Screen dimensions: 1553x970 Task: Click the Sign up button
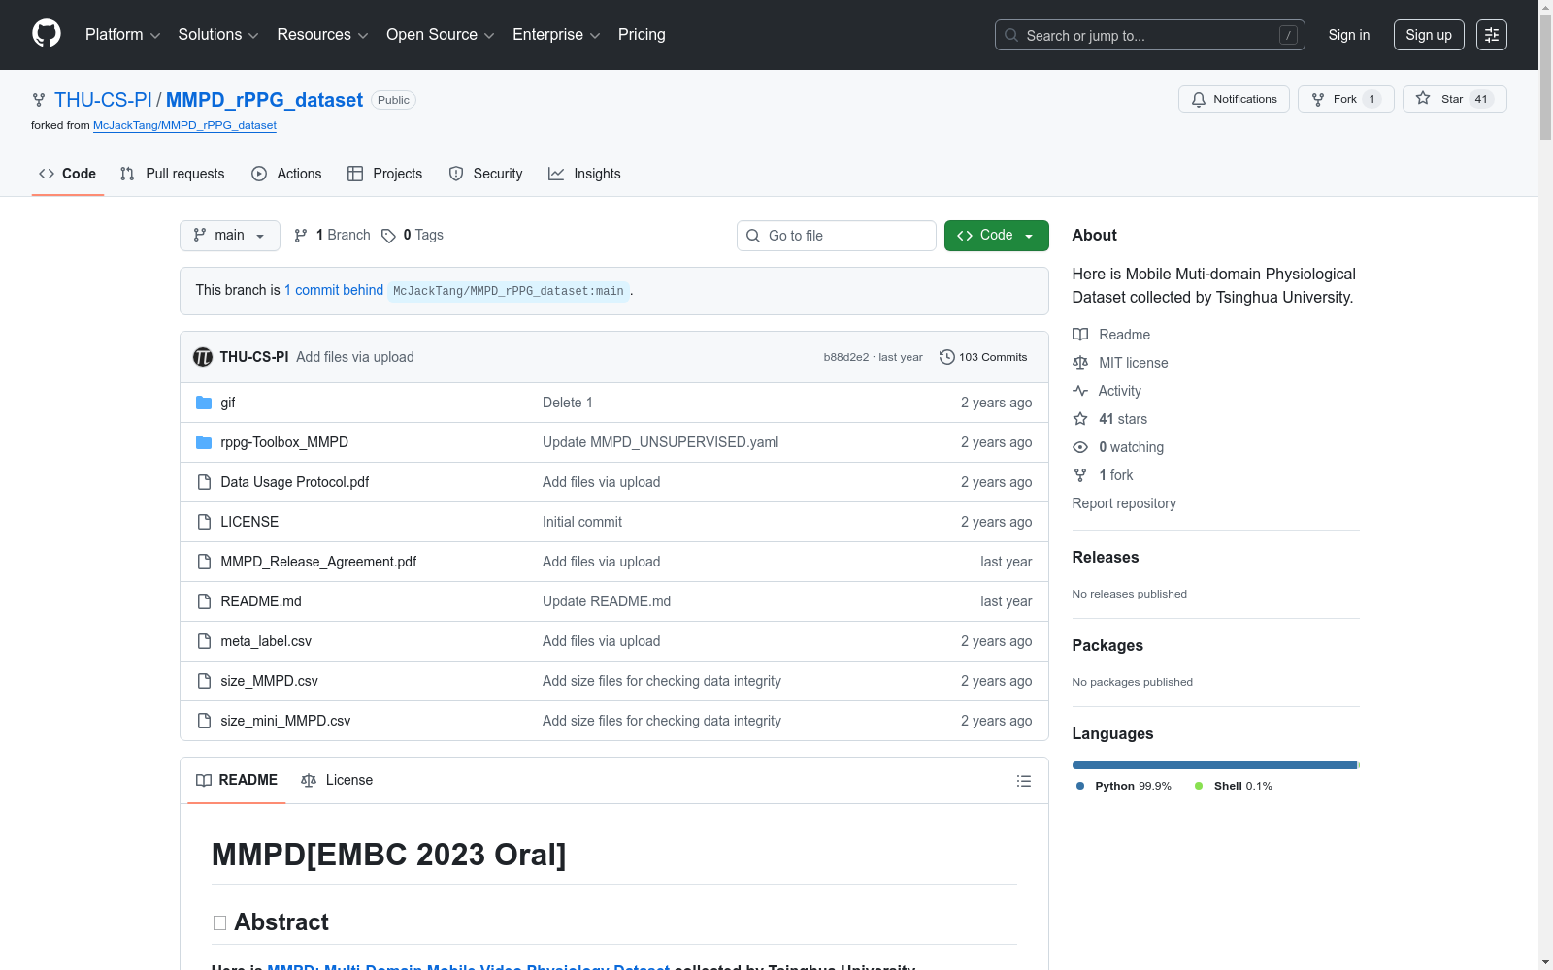coord(1429,35)
